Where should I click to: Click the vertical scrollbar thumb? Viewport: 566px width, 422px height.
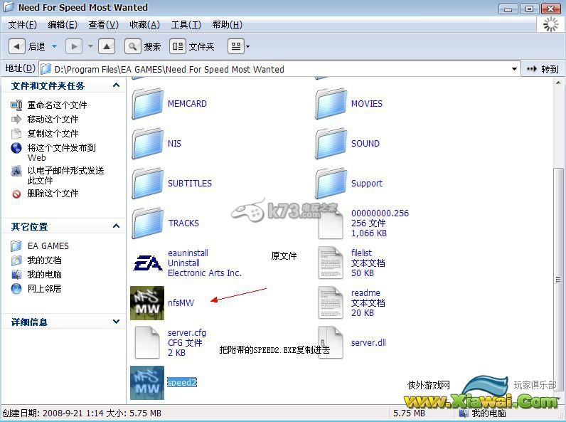tap(558, 279)
